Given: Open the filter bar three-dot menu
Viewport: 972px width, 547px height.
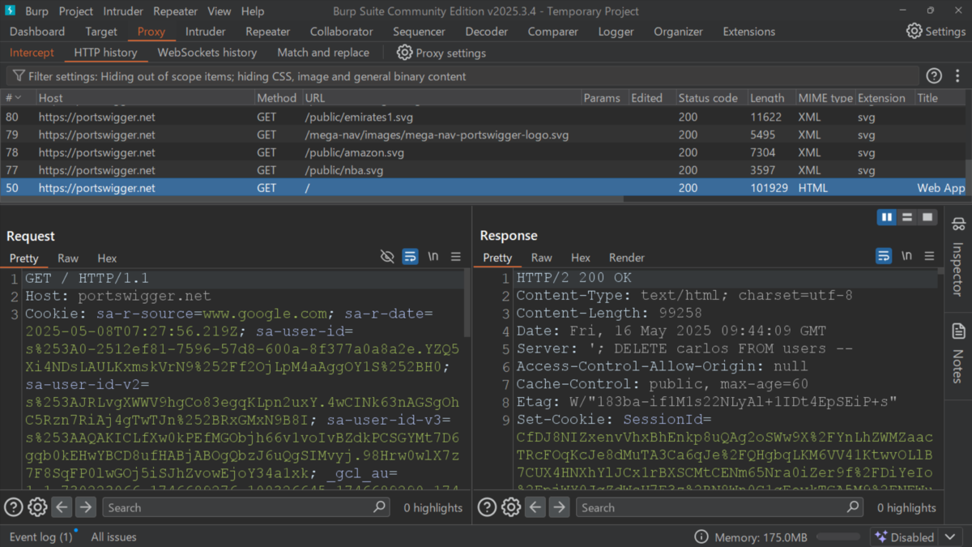Looking at the screenshot, I should click(957, 76).
